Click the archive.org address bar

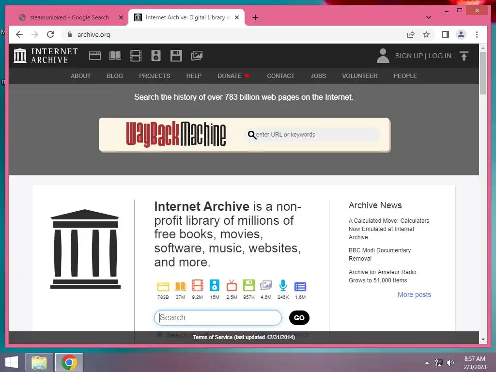click(234, 34)
